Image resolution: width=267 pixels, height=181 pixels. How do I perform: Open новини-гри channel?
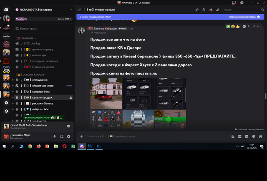[x=44, y=55]
